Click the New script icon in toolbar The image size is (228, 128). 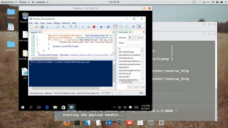coord(31,27)
